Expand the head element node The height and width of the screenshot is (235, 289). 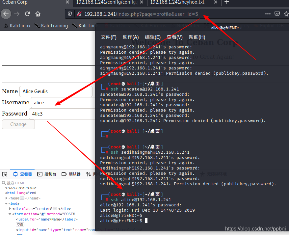[x=7, y=198]
